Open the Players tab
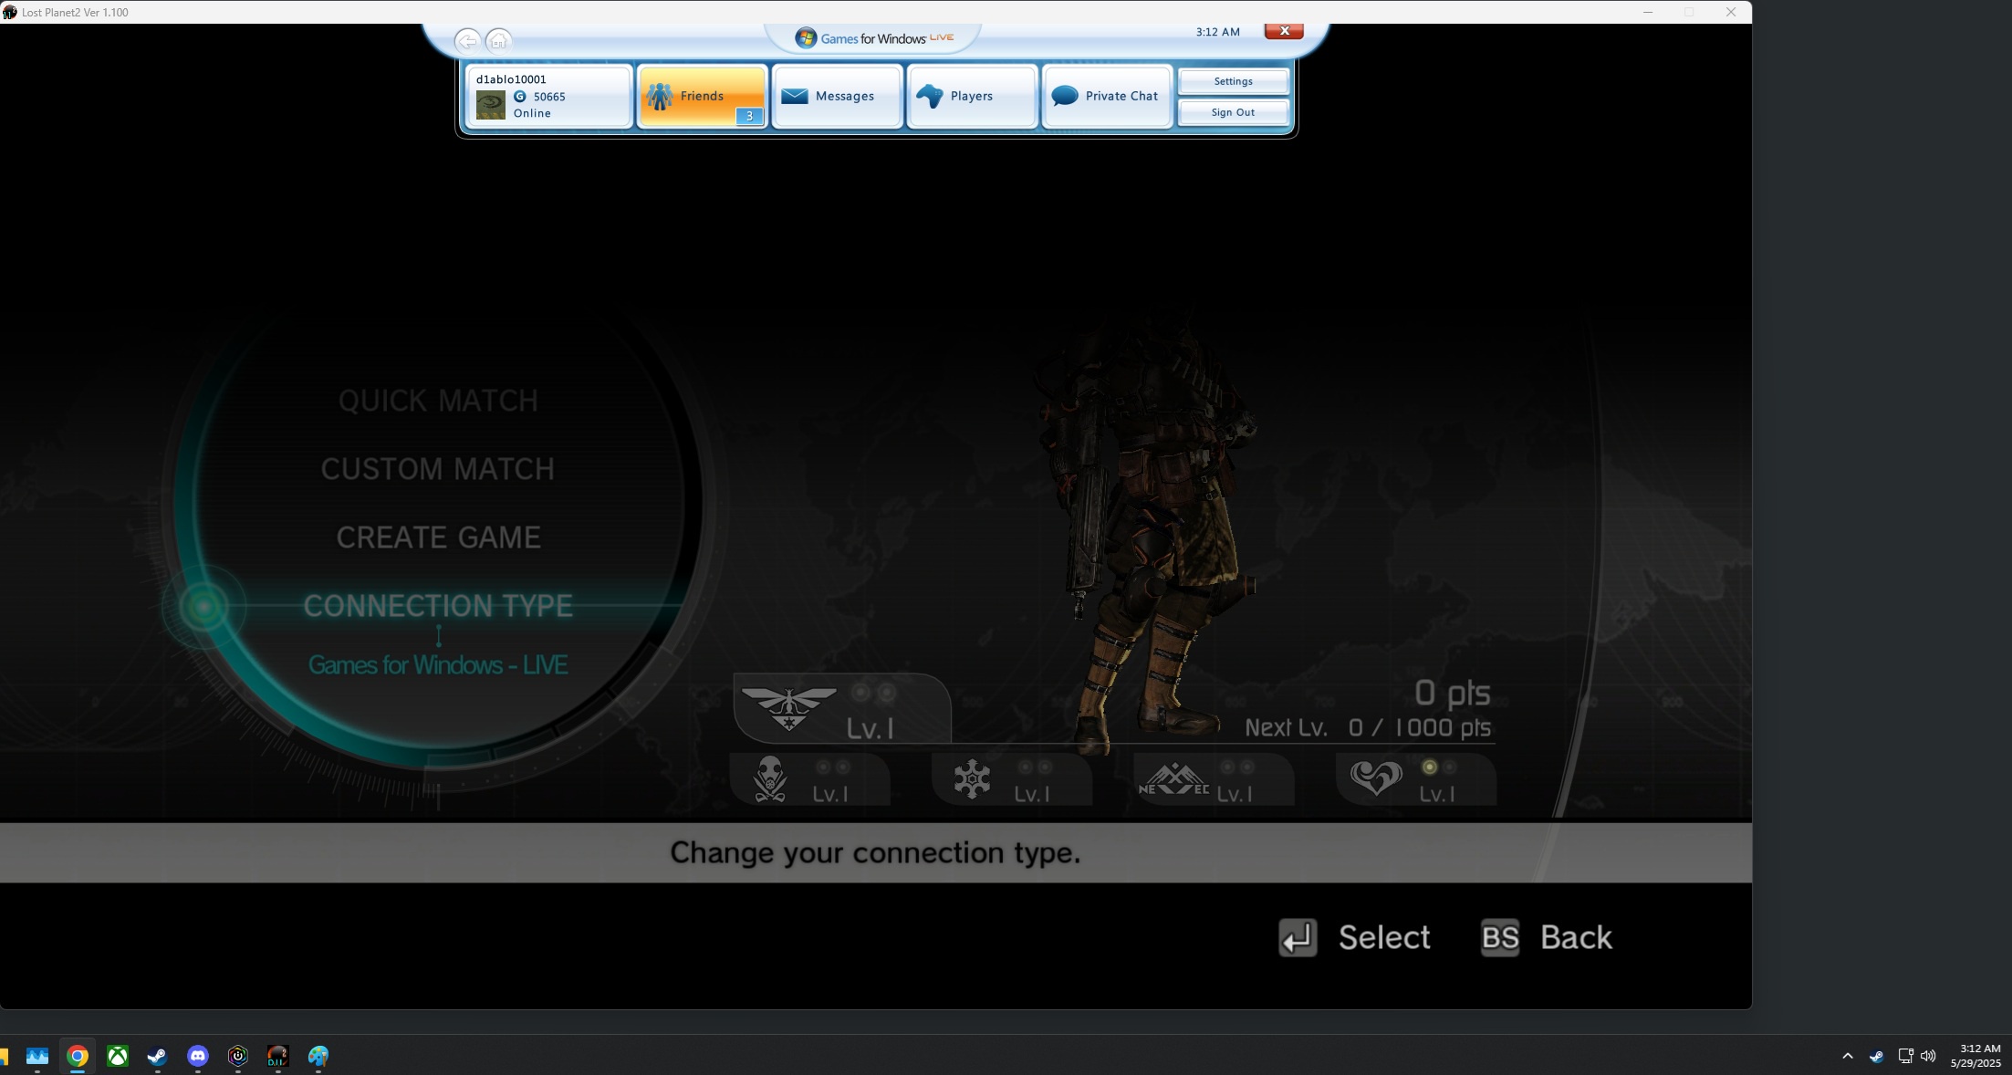The height and width of the screenshot is (1075, 2012). [x=972, y=96]
